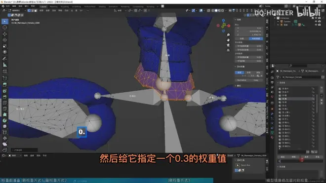Collapse the vertex weights panel header
The width and height of the screenshot is (326, 183).
[x=240, y=67]
